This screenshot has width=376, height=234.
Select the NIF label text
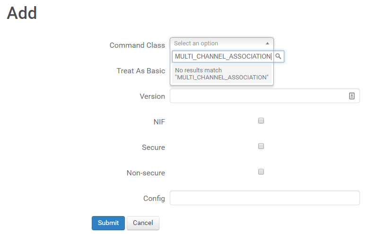click(x=159, y=122)
